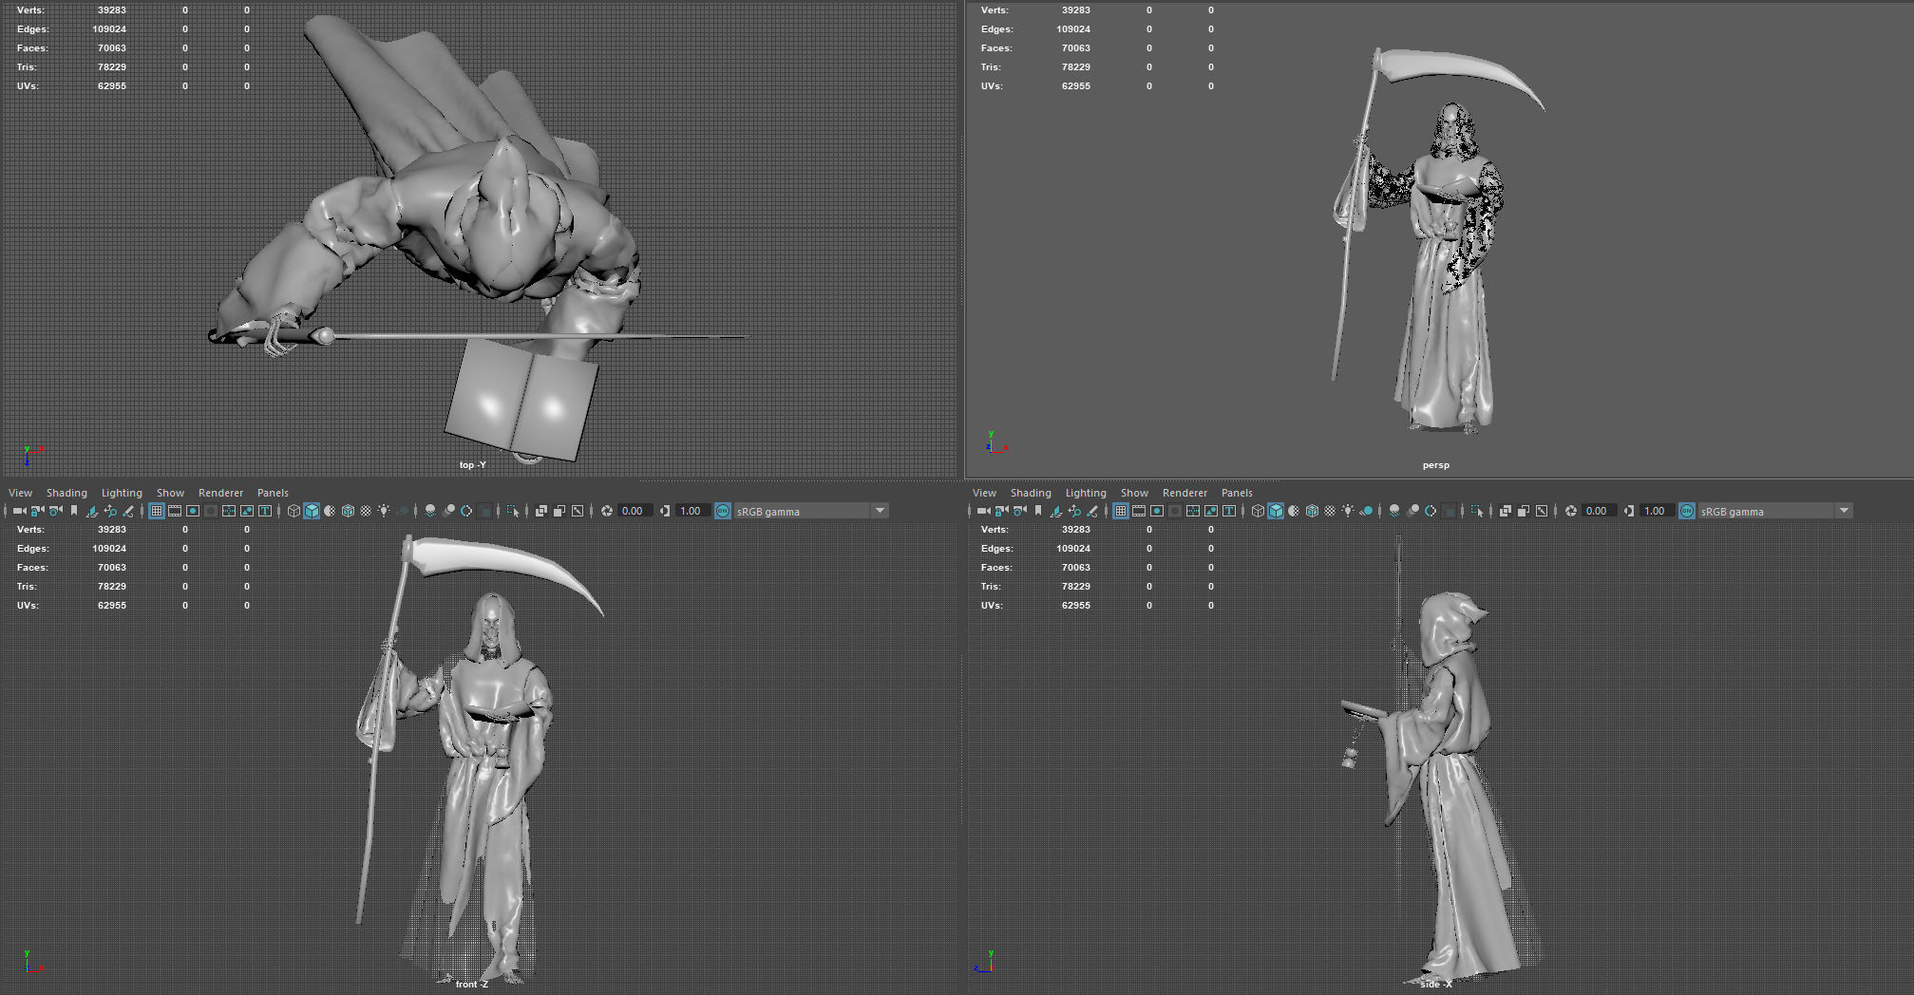The image size is (1914, 995).
Task: Open Camera Attributes icon in front view toolbar
Action: coord(56,511)
